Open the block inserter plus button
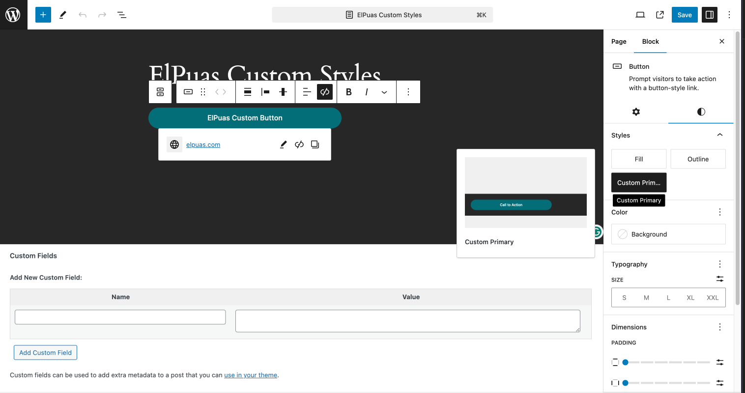The width and height of the screenshot is (745, 393). [x=43, y=15]
